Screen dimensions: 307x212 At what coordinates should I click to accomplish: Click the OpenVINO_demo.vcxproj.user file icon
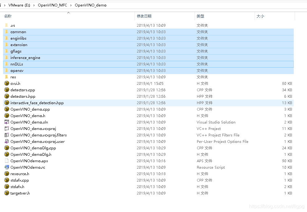(7, 141)
